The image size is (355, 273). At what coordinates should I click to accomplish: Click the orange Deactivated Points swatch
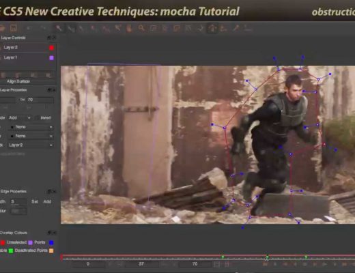click(x=51, y=250)
